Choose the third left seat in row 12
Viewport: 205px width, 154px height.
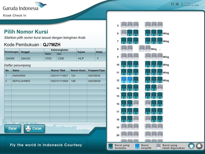click(136, 80)
